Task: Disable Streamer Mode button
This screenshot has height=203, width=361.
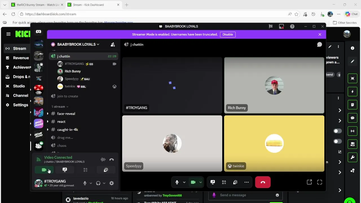Action: (228, 34)
